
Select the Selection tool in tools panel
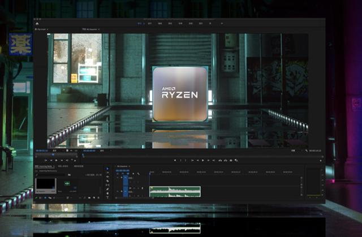point(107,168)
